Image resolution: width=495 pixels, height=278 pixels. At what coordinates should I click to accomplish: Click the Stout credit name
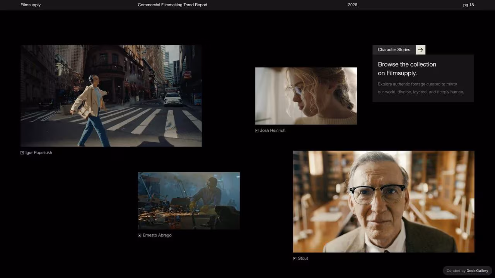point(303,259)
